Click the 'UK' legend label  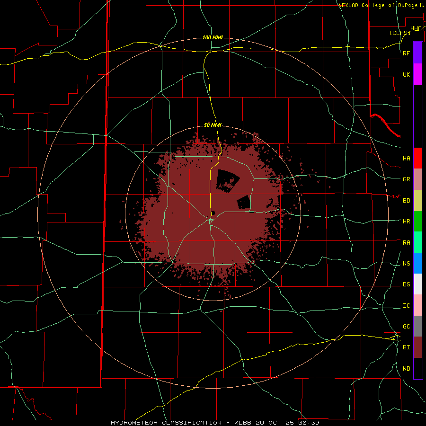point(406,74)
